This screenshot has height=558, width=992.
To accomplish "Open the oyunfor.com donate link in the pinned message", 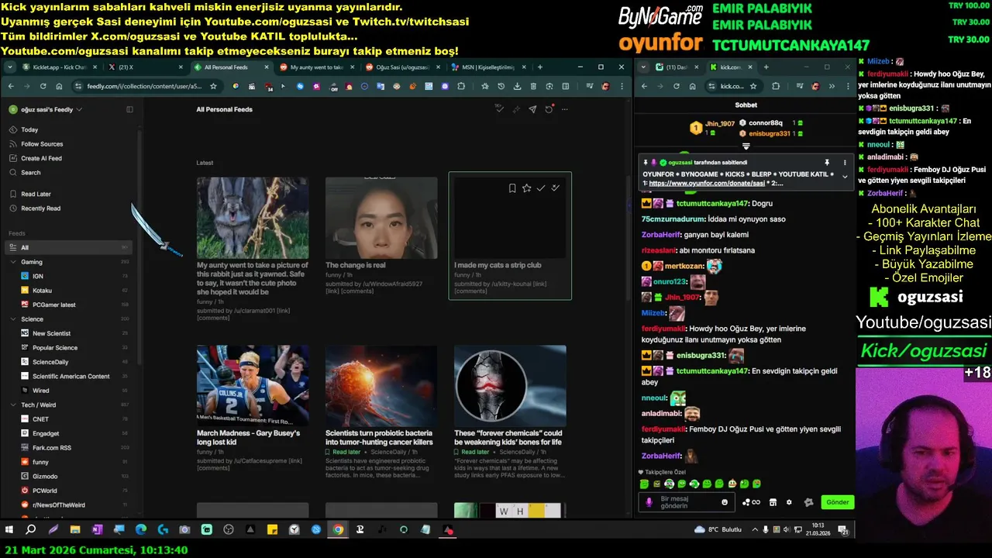I will (707, 184).
